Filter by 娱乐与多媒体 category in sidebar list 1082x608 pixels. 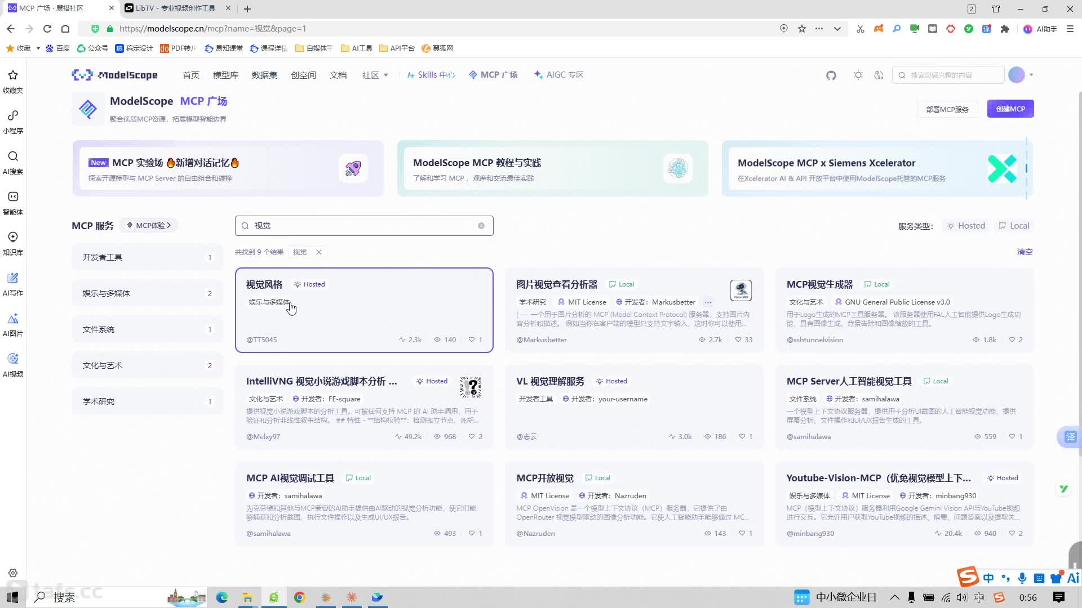coord(148,293)
